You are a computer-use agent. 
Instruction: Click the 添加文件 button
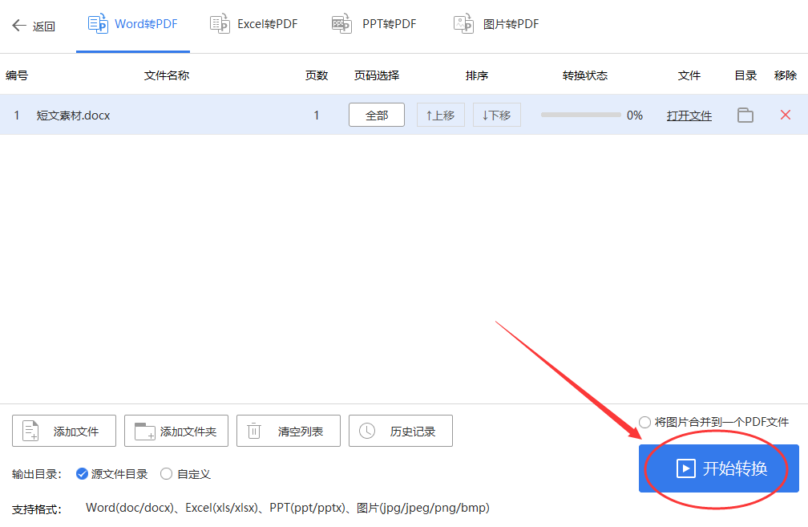[64, 431]
